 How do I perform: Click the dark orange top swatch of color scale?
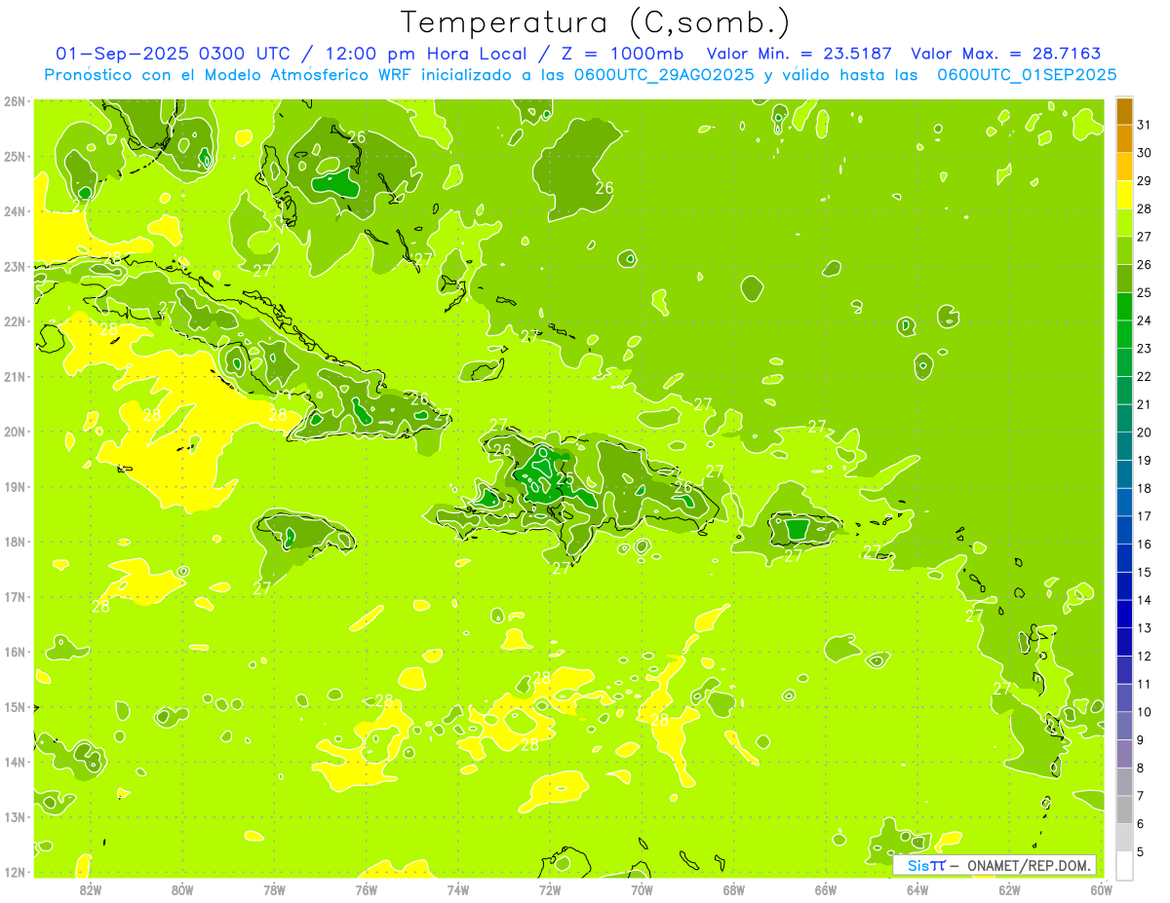click(1124, 111)
